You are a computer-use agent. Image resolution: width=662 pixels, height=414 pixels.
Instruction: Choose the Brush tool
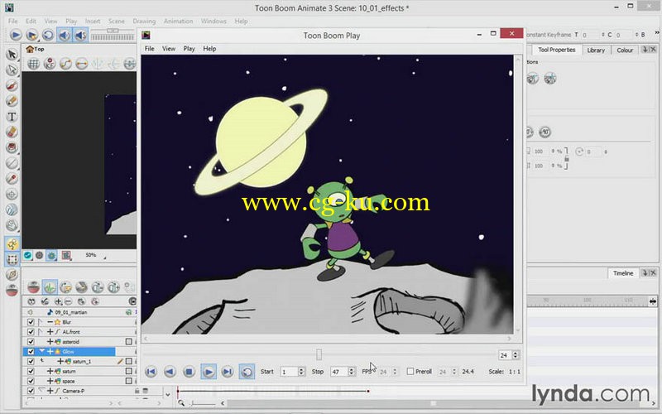[x=12, y=85]
